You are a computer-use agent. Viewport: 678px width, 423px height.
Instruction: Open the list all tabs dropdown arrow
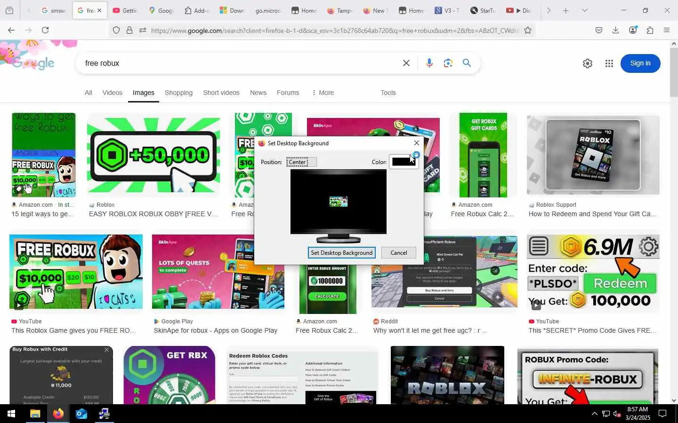coord(585,10)
